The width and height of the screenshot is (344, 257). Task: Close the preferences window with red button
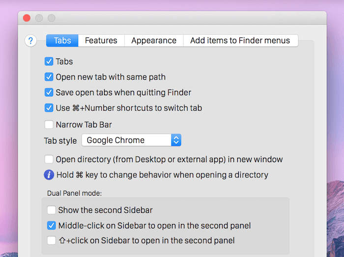[x=27, y=18]
